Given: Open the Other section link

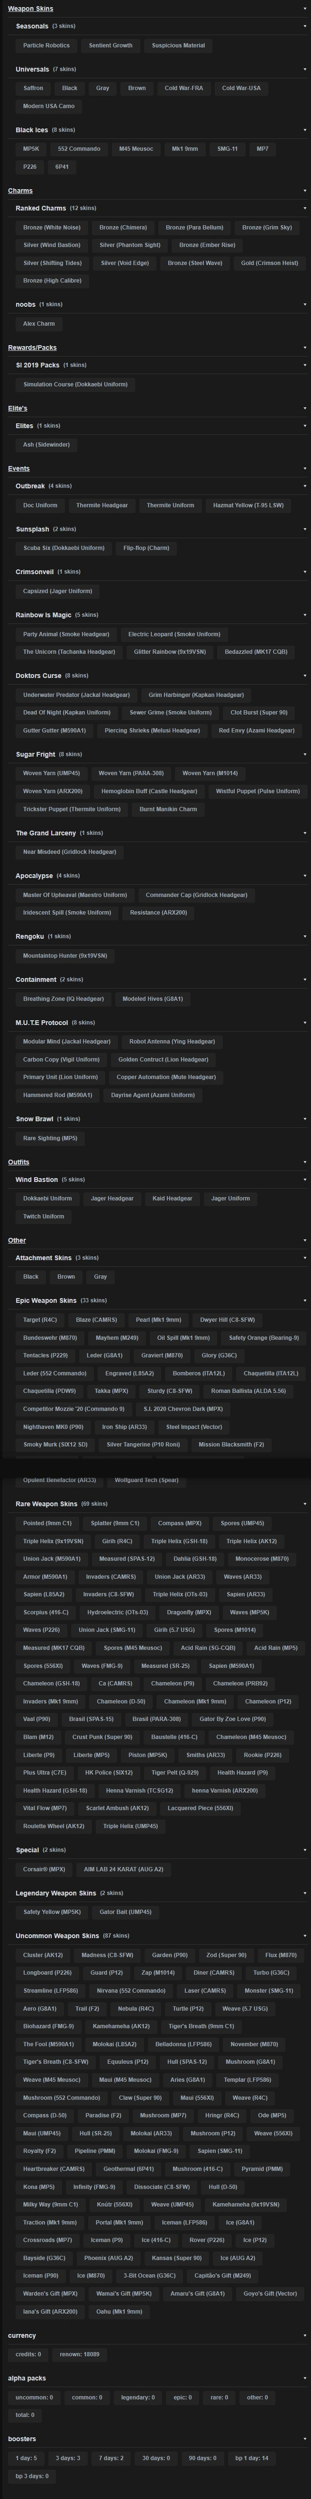Looking at the screenshot, I should 17,1241.
